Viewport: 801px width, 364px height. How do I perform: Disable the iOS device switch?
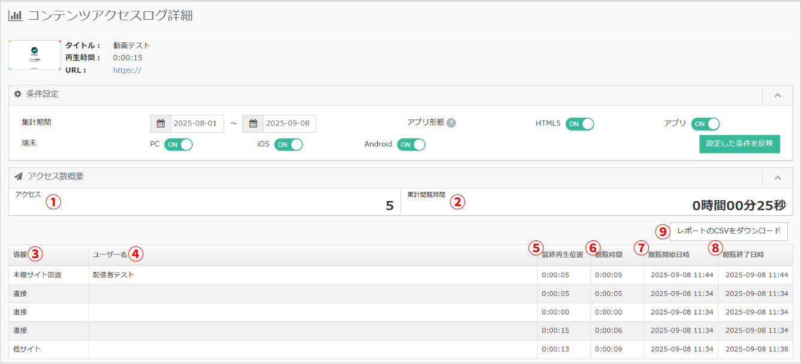click(x=289, y=144)
